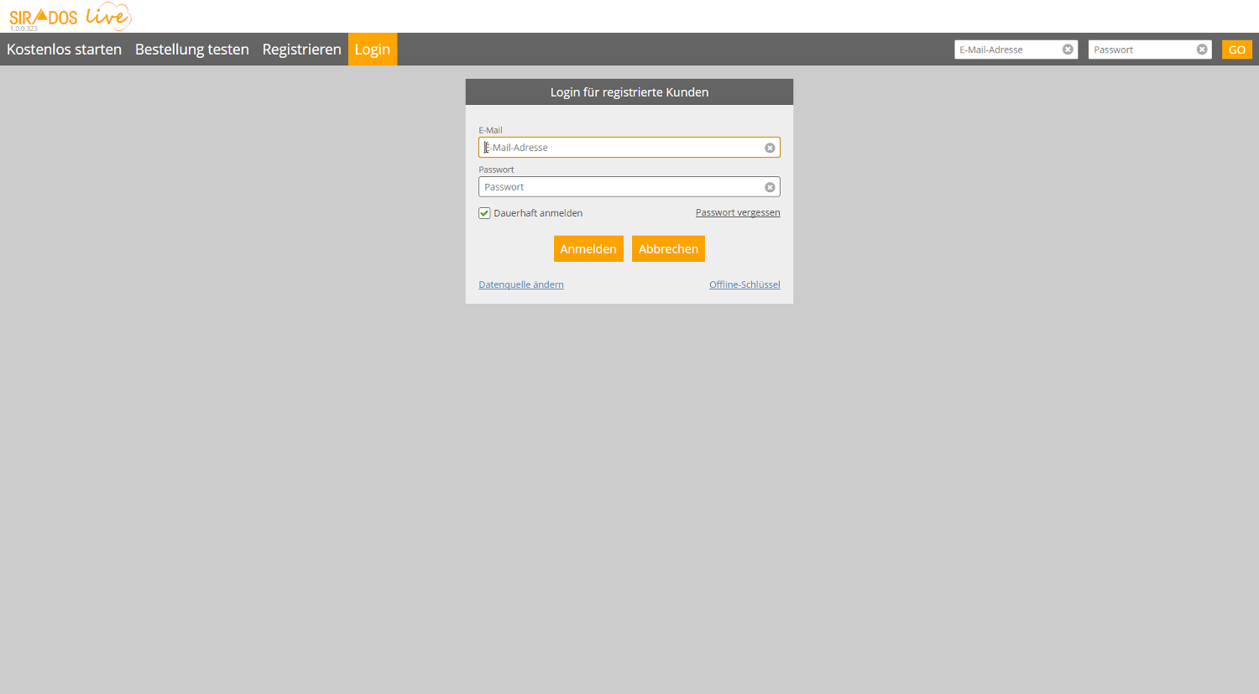Open the Datenquelle ändern link
Image resolution: width=1259 pixels, height=694 pixels.
point(520,284)
